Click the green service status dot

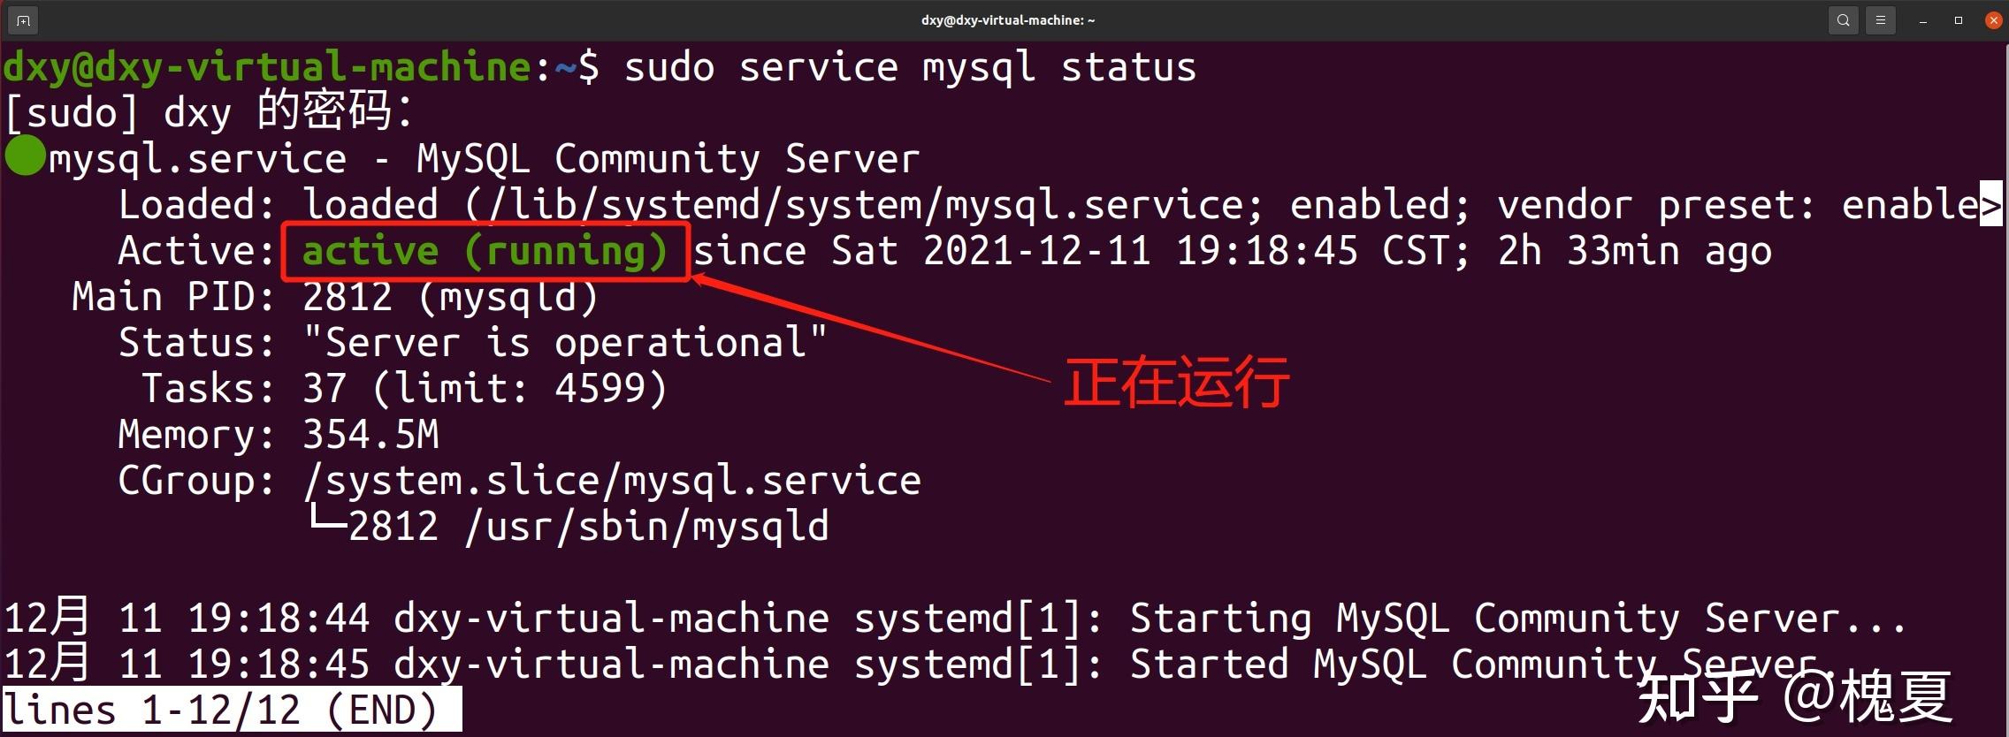[25, 156]
